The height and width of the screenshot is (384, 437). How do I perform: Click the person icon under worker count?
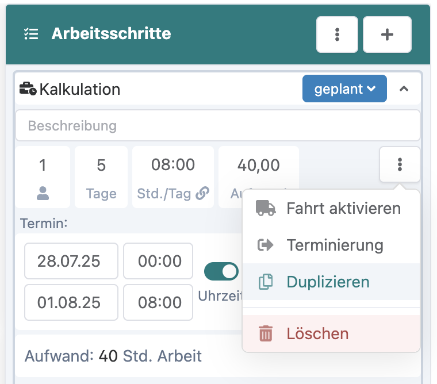[x=43, y=194]
